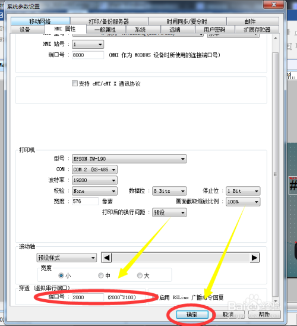The image size is (297, 326).
Task: Click the left arrow of scrollbar preview
Action: (107, 258)
